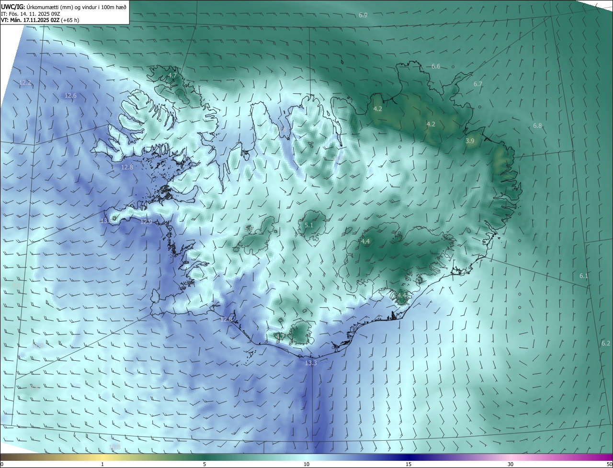Click the 6.9 value at the top of the map
This screenshot has width=613, height=468.
(x=363, y=15)
